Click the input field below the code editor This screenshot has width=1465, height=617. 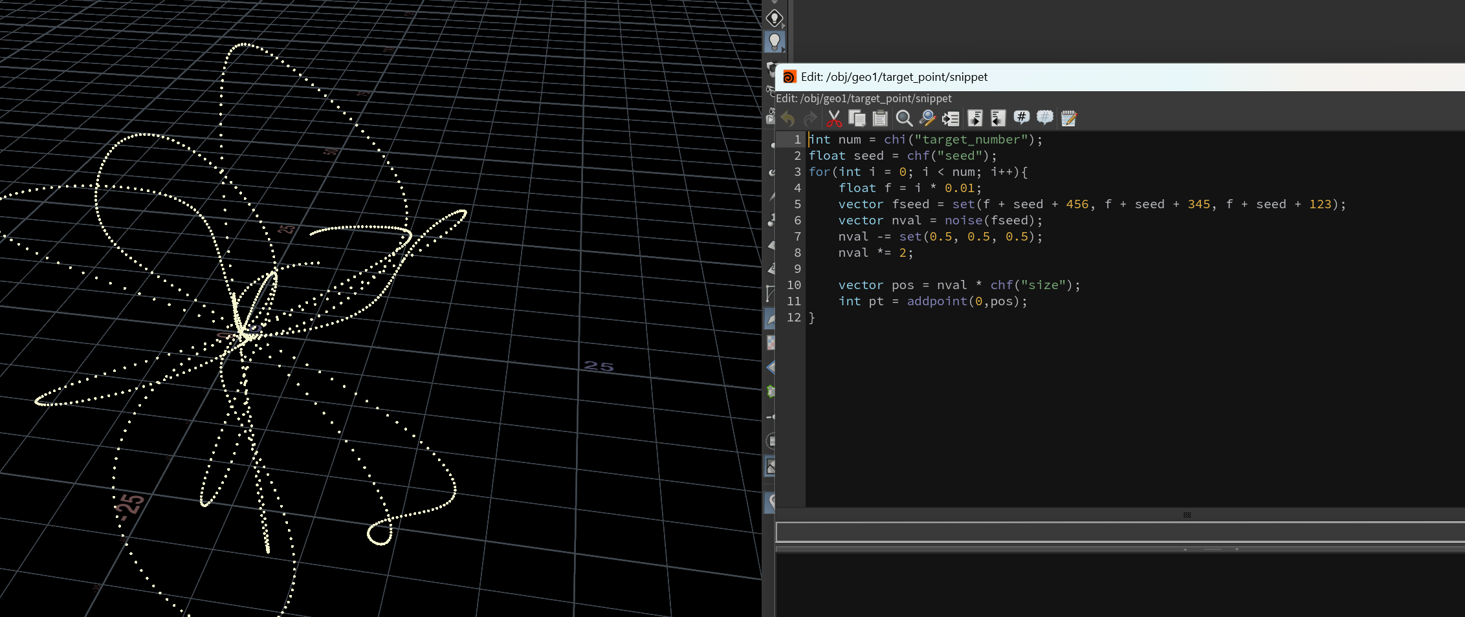click(1120, 532)
